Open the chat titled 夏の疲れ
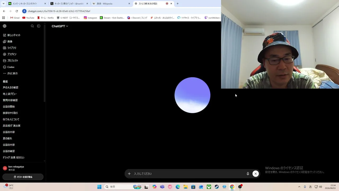This screenshot has width=339, height=191. [7, 138]
